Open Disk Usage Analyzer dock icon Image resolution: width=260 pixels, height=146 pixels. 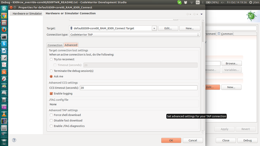(x=4, y=86)
